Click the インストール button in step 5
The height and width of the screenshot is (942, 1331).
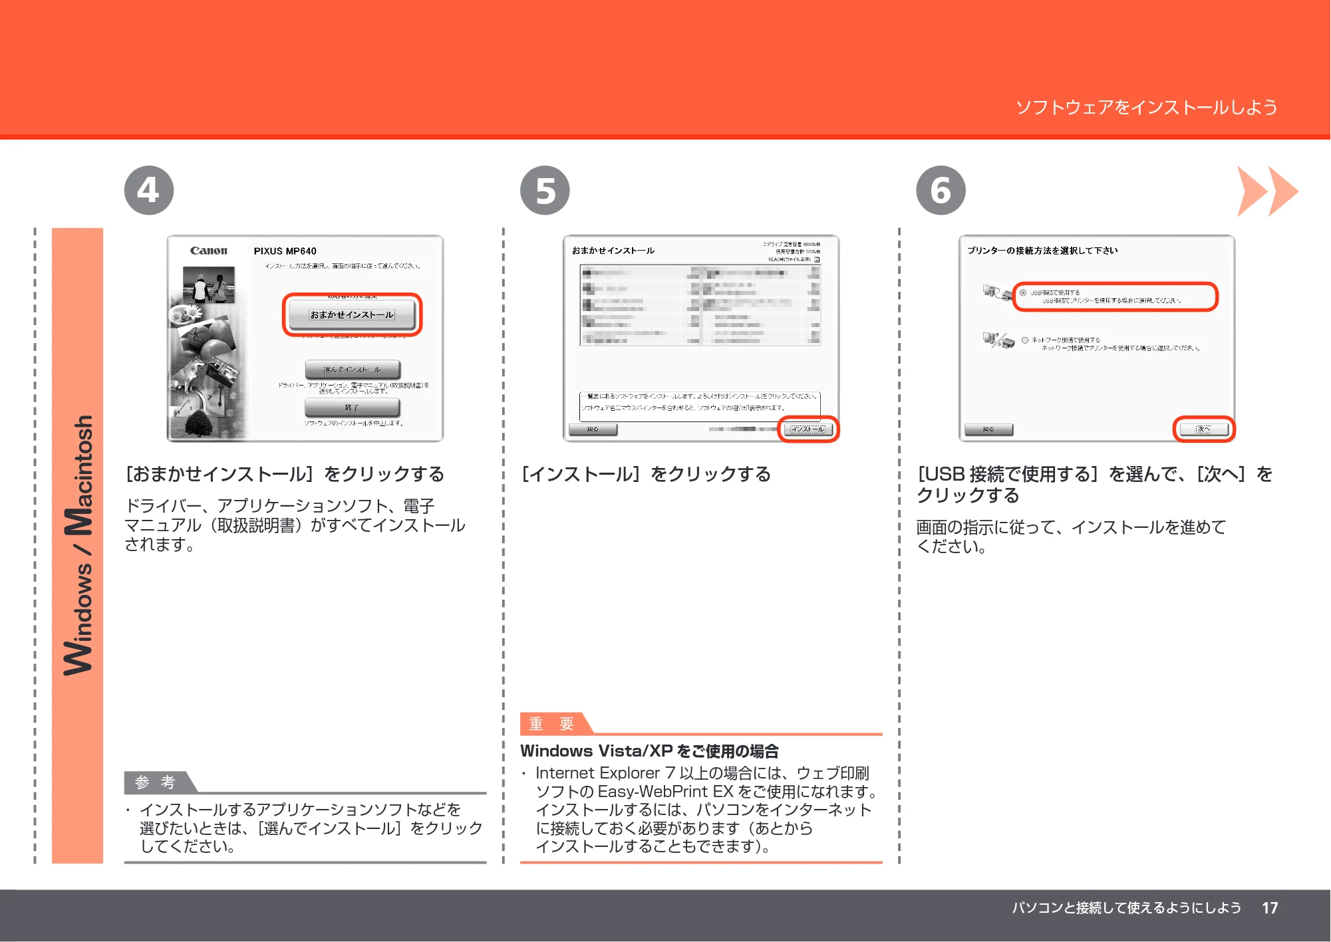(x=807, y=429)
